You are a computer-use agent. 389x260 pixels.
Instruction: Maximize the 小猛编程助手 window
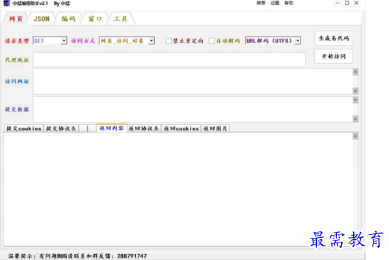point(347,3)
